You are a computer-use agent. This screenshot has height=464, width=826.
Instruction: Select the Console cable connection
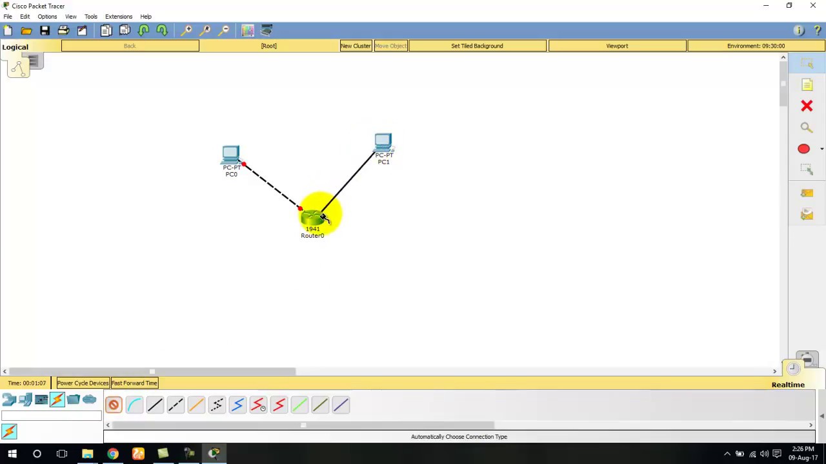tap(134, 405)
